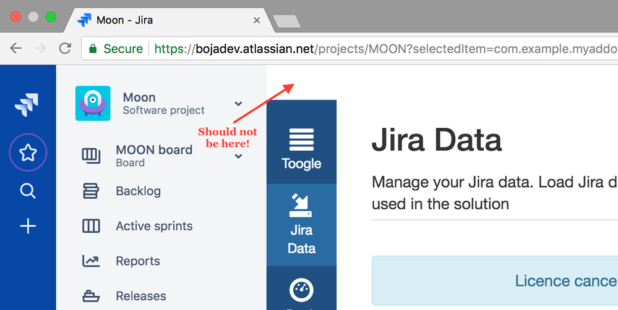618x310 pixels.
Task: Click the Jira favicon in the tab
Action: pos(84,20)
